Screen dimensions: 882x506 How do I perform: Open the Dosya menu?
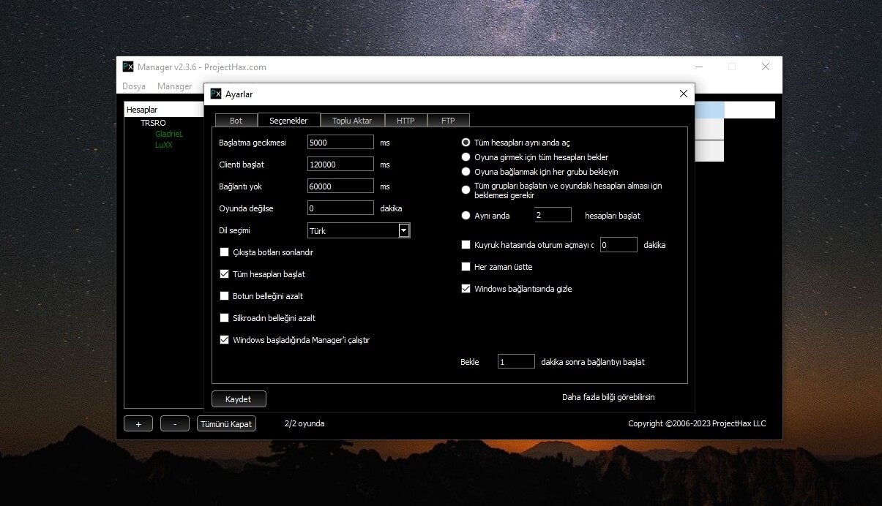(x=134, y=86)
